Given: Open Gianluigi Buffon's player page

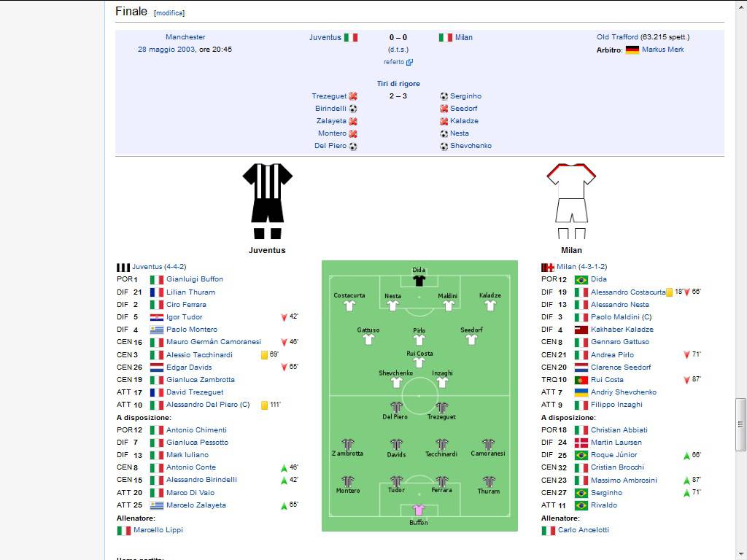Looking at the screenshot, I should (194, 279).
